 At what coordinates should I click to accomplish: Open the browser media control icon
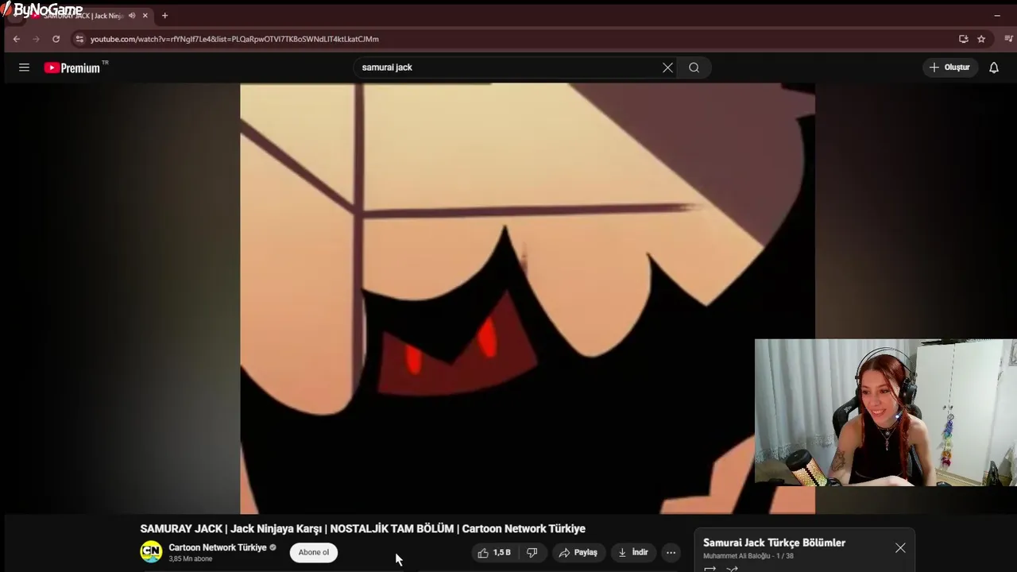pyautogui.click(x=1009, y=39)
